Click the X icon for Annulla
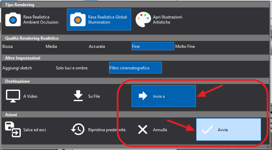272x150 pixels. pyautogui.click(x=143, y=129)
